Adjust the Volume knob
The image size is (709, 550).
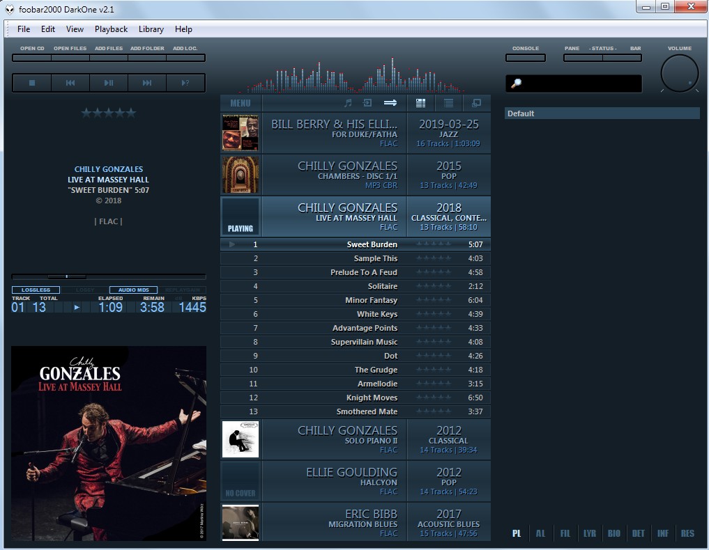pos(680,73)
